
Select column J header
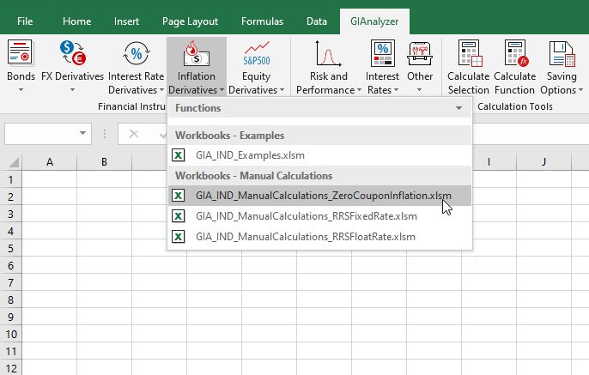544,162
